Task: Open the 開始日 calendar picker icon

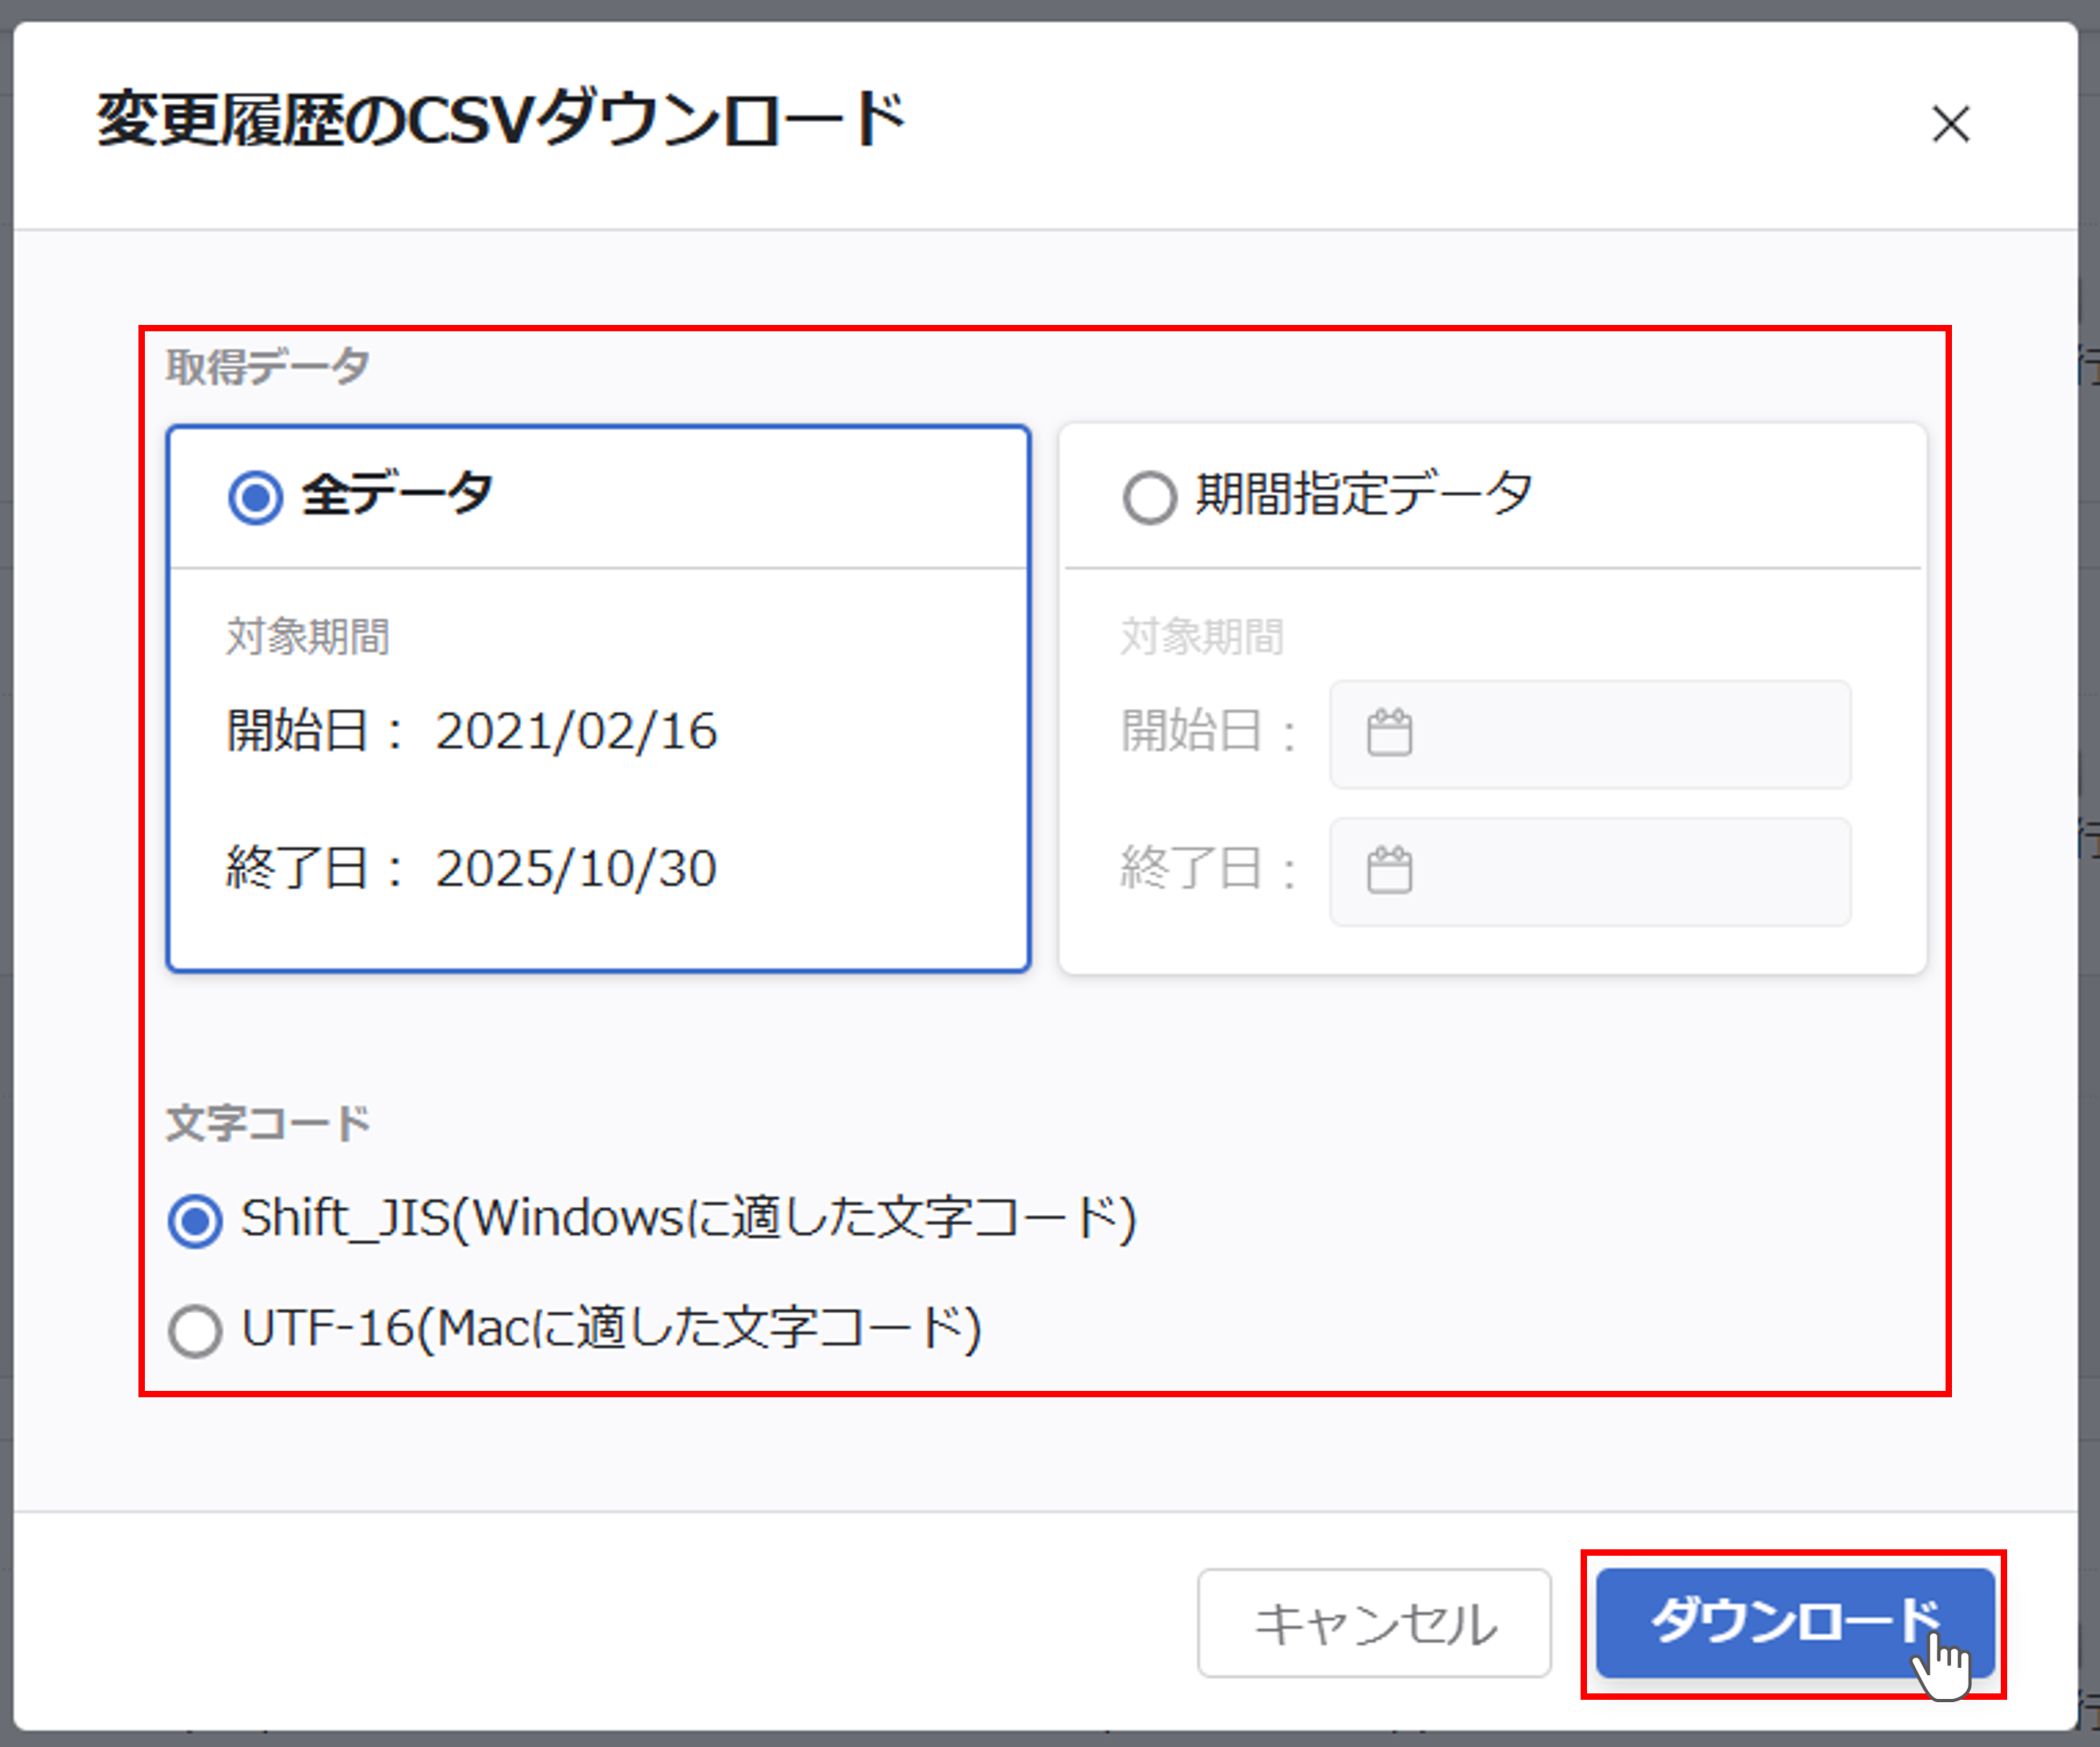Action: click(x=1390, y=733)
